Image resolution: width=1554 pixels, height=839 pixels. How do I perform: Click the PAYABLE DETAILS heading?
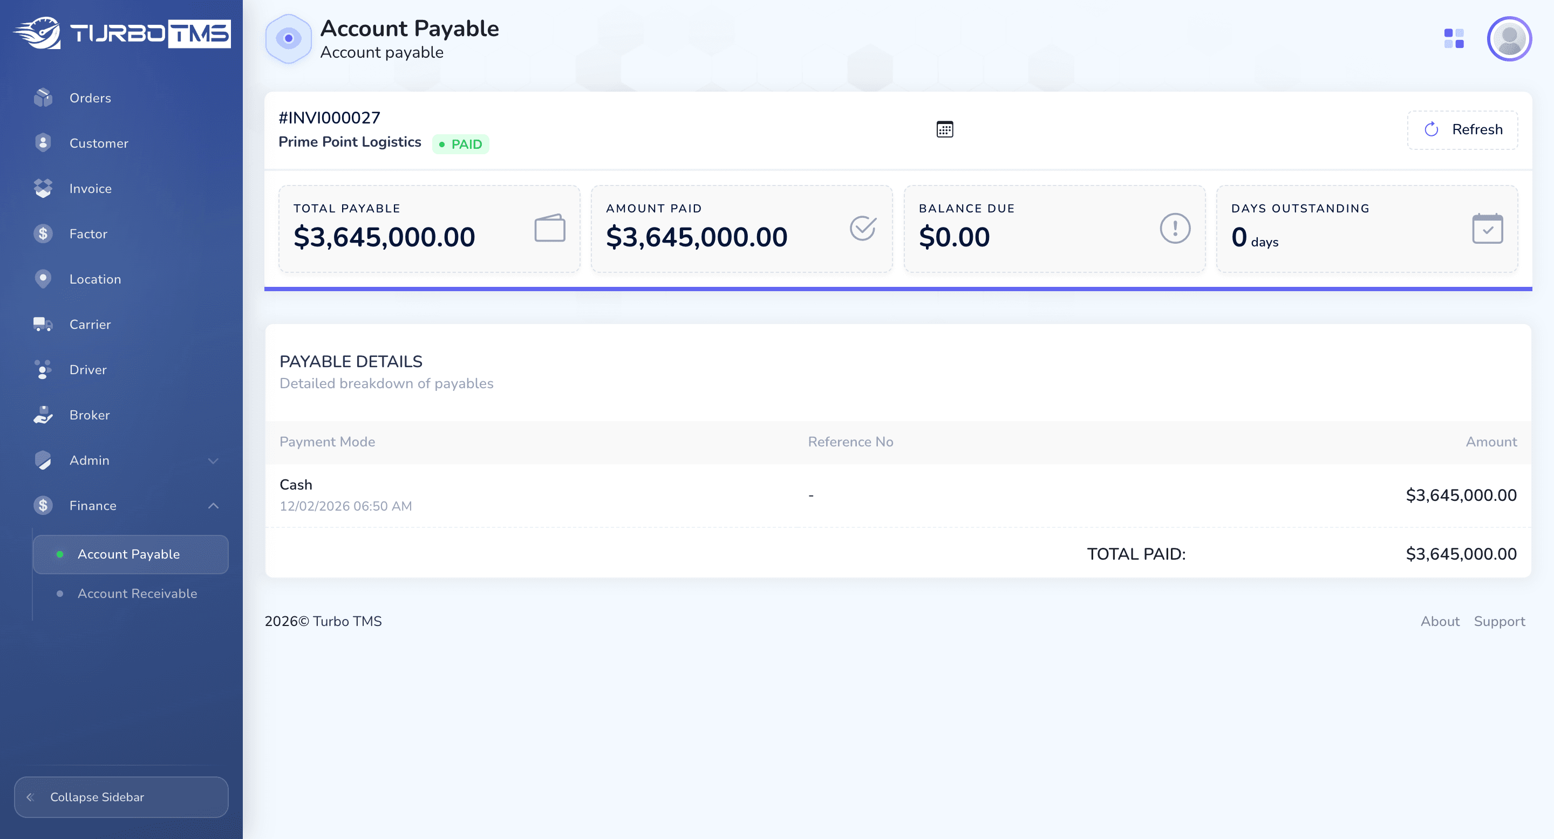351,361
